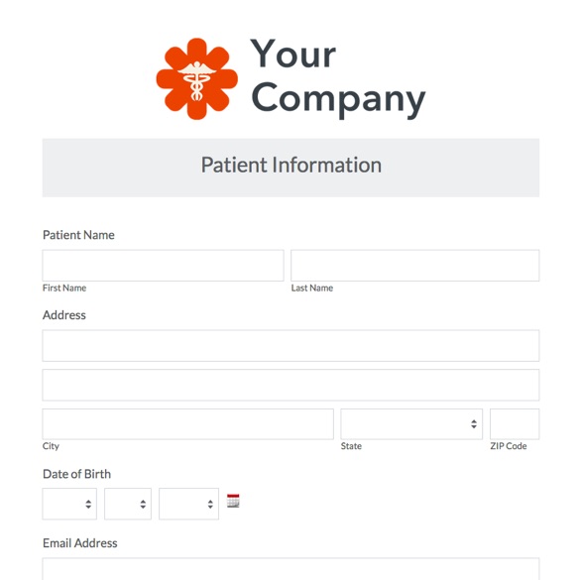This screenshot has width=580, height=580.
Task: Click the Patient Name label
Action: pos(78,235)
